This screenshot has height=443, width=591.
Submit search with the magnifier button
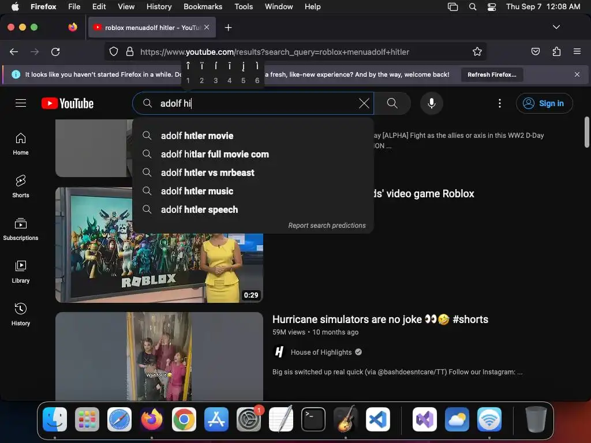[392, 103]
